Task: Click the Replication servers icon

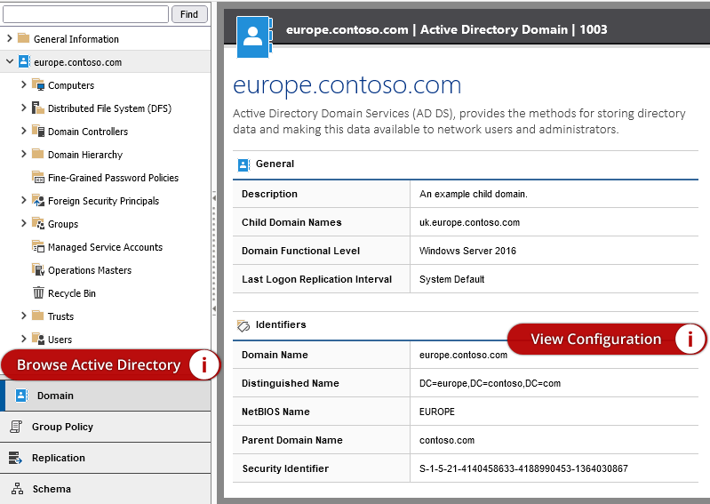Action: [15, 458]
